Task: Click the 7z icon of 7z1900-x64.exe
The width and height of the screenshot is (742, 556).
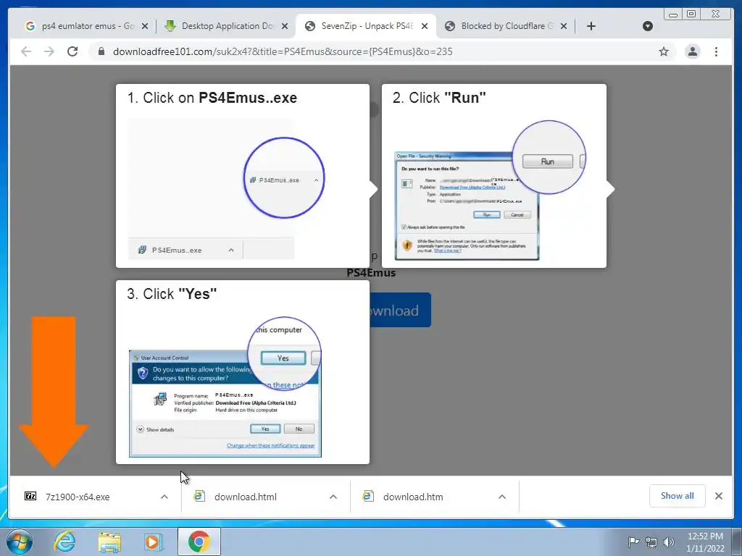Action: point(30,496)
